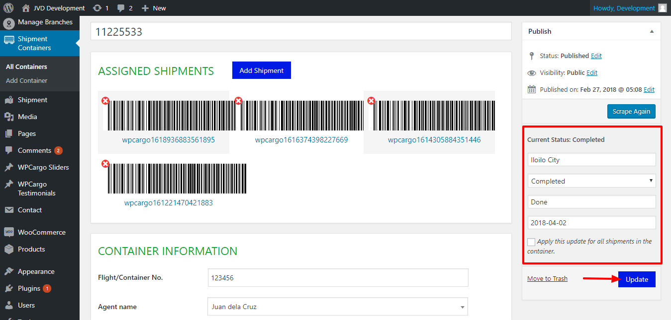Click the home icon beside JVD Development
This screenshot has width=671, height=320.
pyautogui.click(x=26, y=8)
